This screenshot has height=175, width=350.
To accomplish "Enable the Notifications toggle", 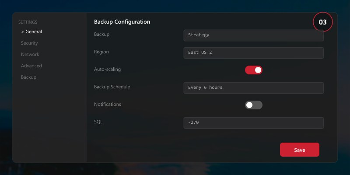I will (x=254, y=105).
